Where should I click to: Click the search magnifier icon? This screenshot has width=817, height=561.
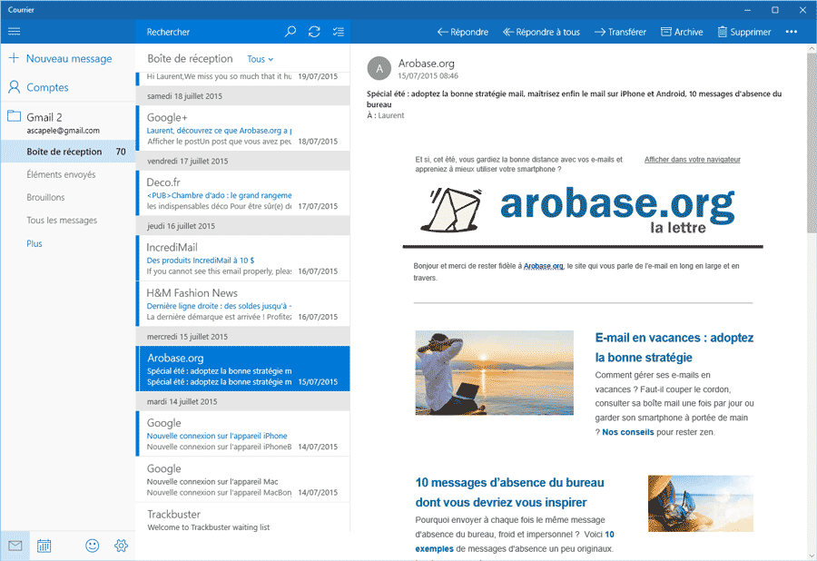[290, 32]
